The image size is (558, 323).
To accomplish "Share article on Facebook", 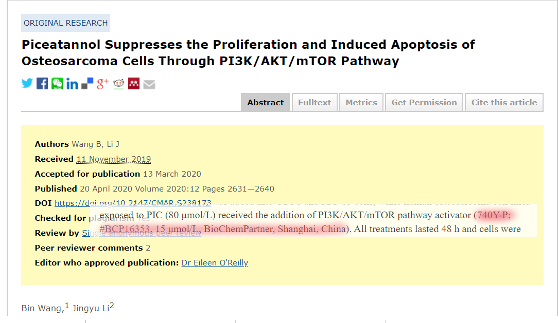I will [42, 83].
